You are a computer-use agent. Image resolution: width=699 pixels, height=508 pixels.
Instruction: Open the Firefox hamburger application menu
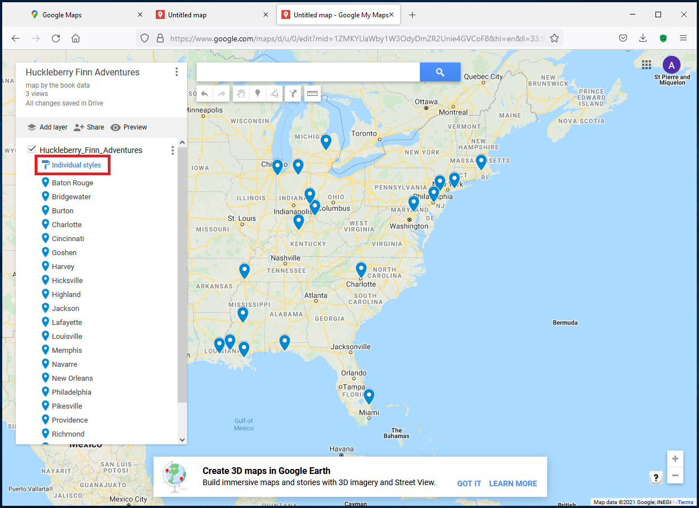(683, 38)
